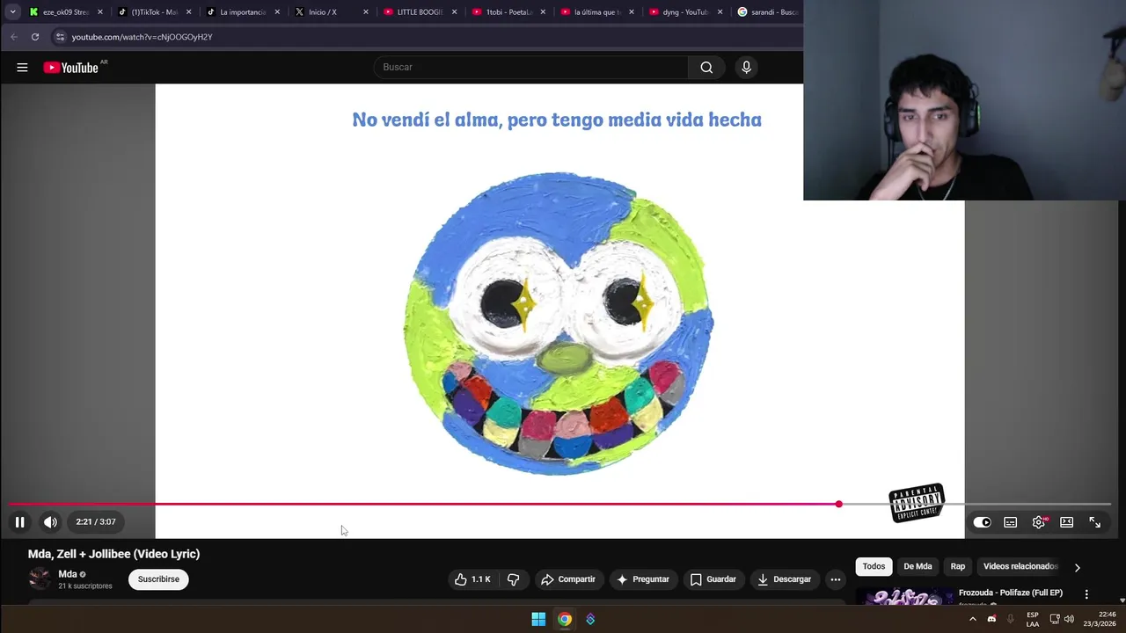Select the De Mda filter chip
The width and height of the screenshot is (1126, 633).
pyautogui.click(x=918, y=566)
